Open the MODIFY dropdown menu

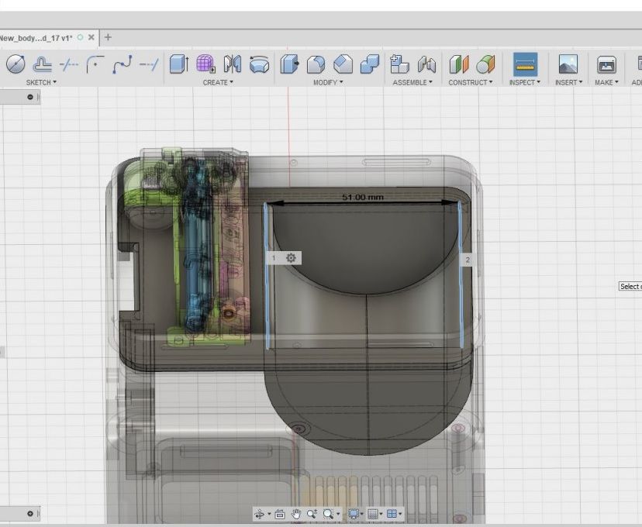328,83
